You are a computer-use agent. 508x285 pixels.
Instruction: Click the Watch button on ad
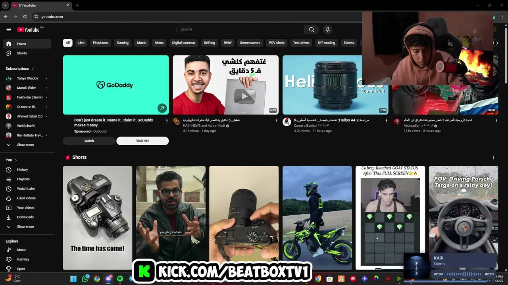tap(89, 141)
